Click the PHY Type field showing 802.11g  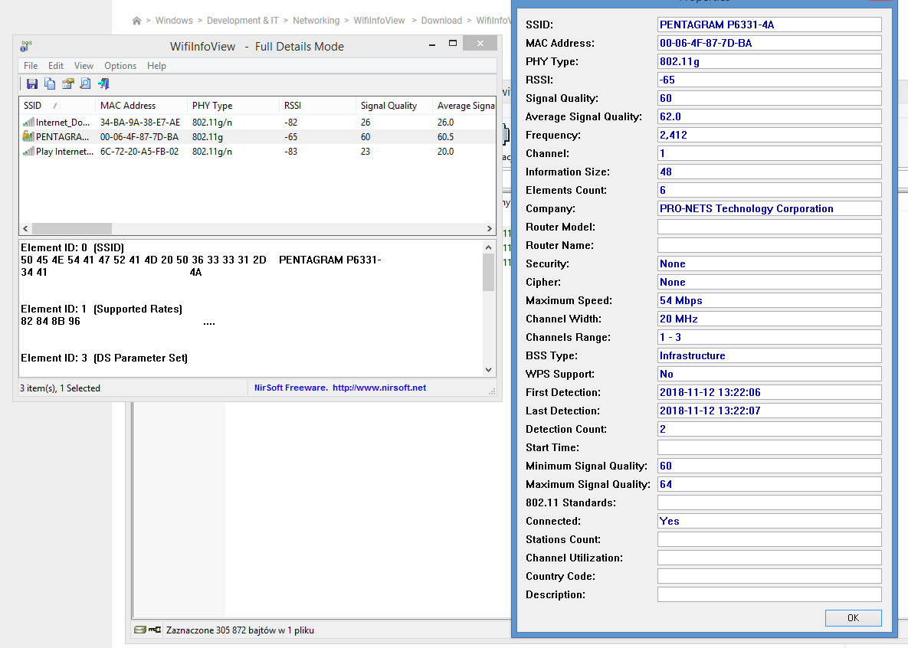pos(769,61)
